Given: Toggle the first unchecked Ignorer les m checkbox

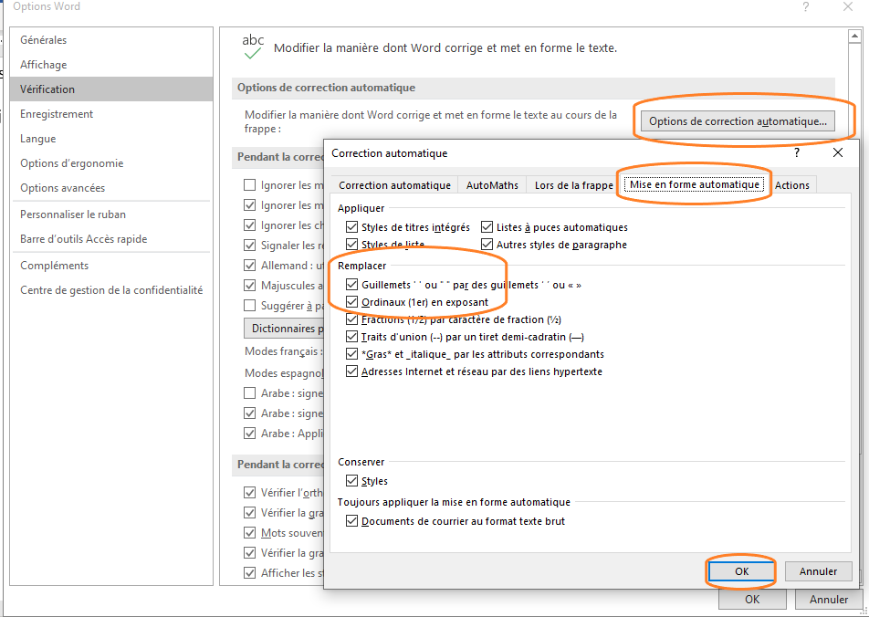Looking at the screenshot, I should [250, 185].
